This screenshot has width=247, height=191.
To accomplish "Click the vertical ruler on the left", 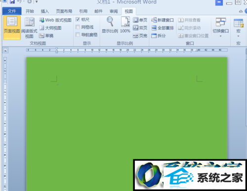I will click(x=5, y=123).
